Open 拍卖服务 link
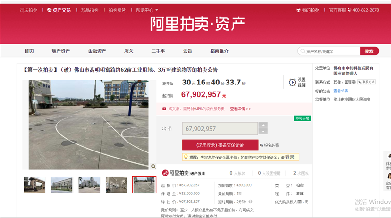391x218 pixels. (117, 10)
